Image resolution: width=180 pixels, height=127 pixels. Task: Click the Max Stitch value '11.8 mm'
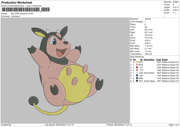148,46
